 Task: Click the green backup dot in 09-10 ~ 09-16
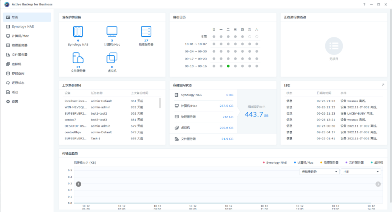click(x=228, y=66)
